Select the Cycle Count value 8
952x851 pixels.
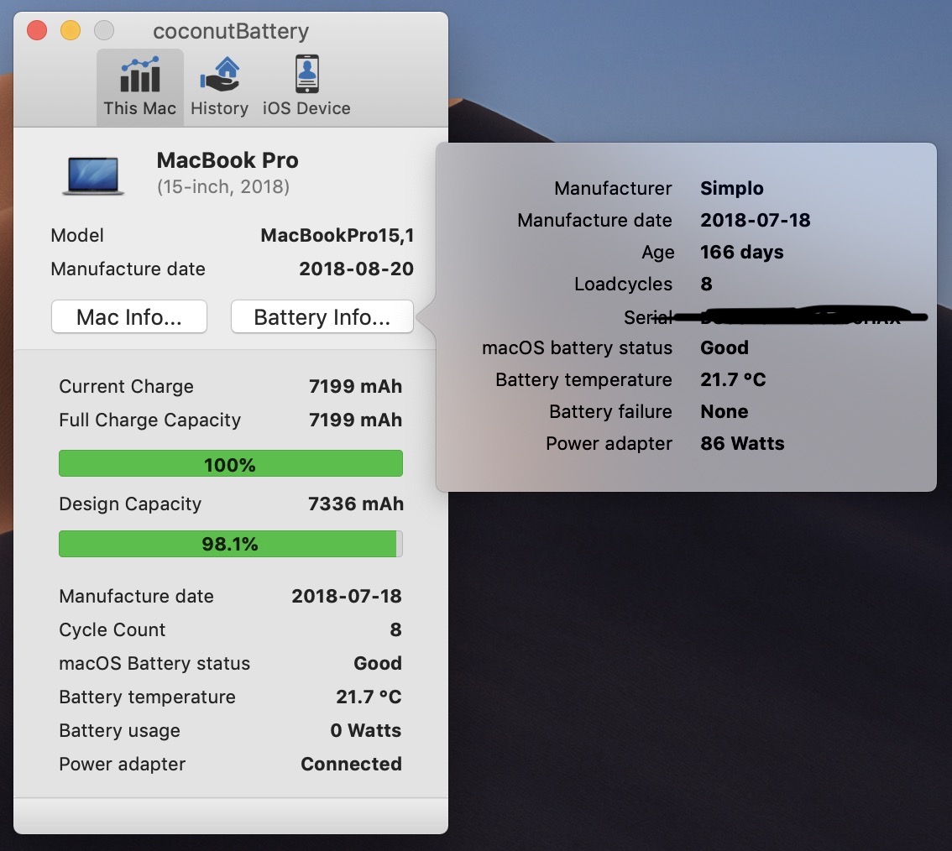click(x=396, y=630)
